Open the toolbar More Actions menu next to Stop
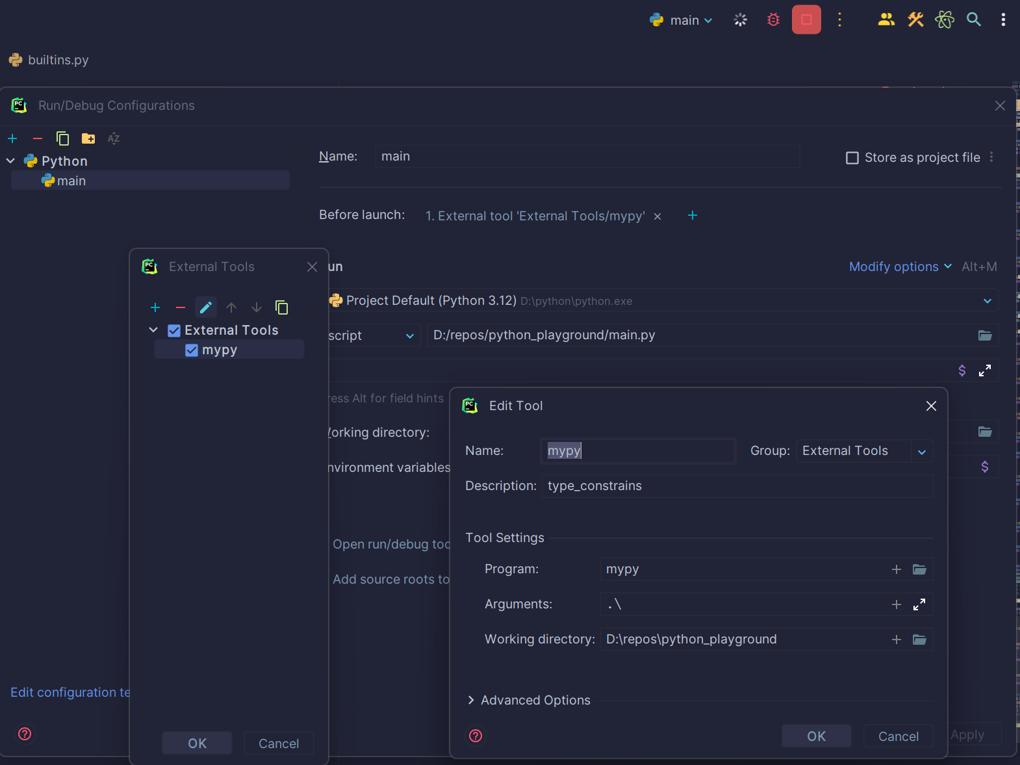The image size is (1020, 765). (x=839, y=20)
